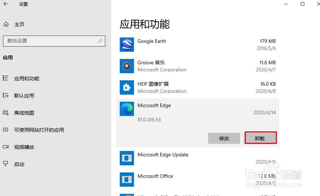Click the 应用 section header
The height and width of the screenshot is (196, 320).
(8, 57)
